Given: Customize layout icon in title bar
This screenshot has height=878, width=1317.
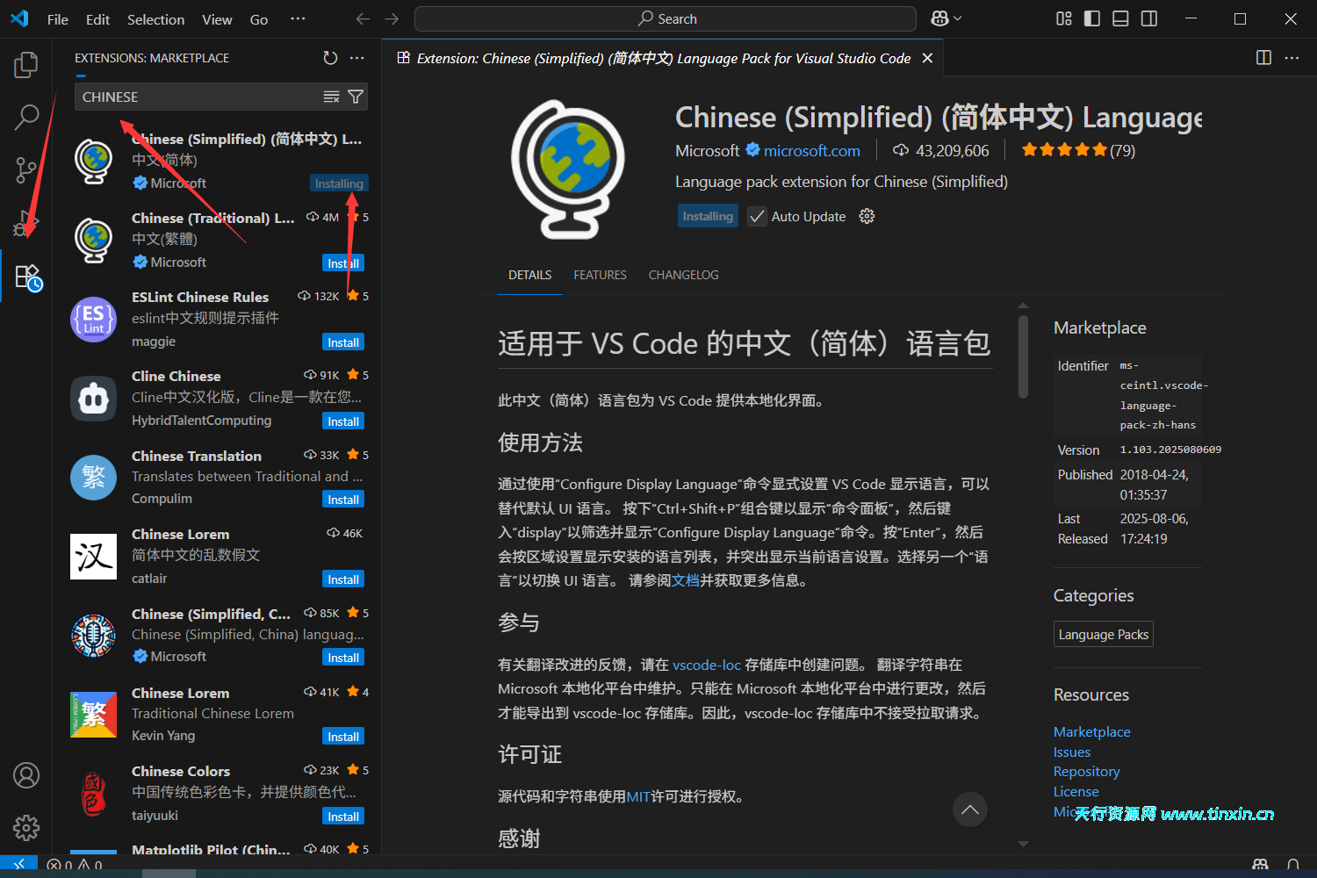Looking at the screenshot, I should coord(1064,18).
